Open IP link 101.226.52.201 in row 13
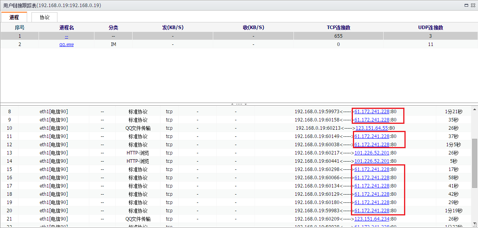Image resolution: width=478 pixels, height=228 pixels. tap(372, 153)
